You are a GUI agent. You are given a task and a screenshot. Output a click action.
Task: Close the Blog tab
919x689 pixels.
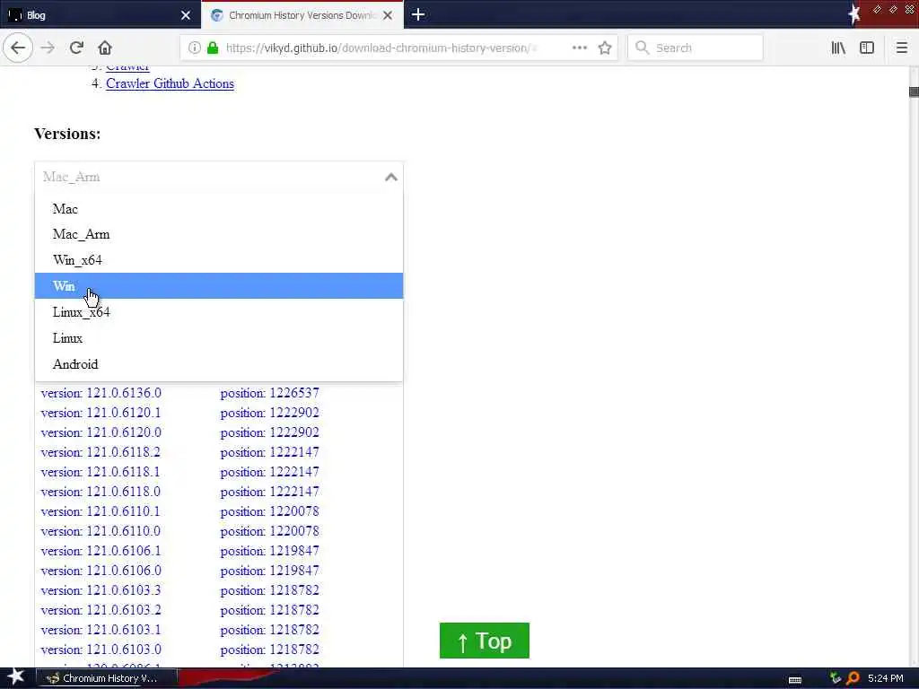(x=186, y=15)
